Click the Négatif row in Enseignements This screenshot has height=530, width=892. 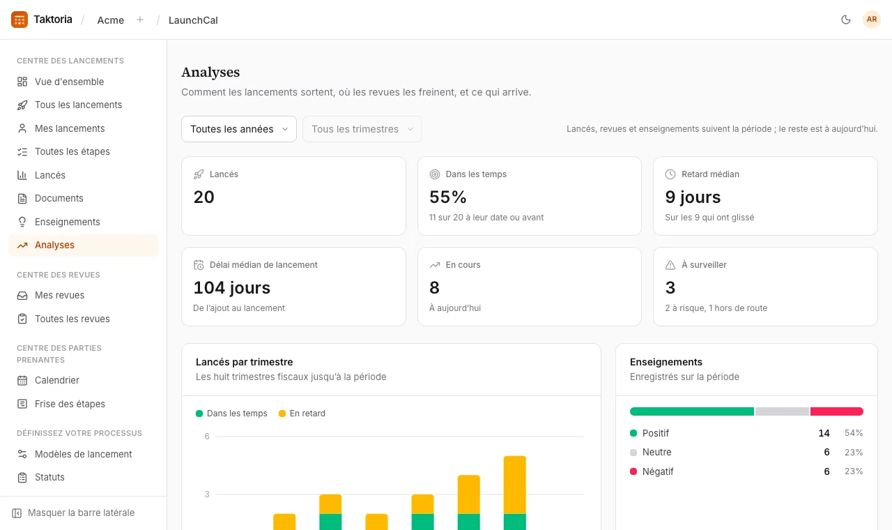[x=746, y=471]
